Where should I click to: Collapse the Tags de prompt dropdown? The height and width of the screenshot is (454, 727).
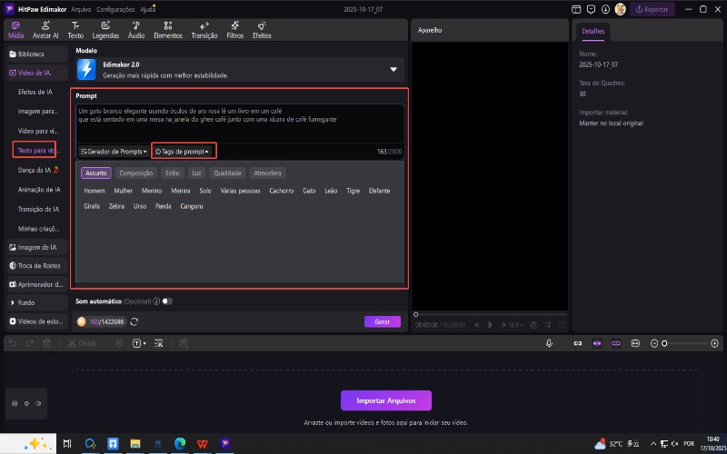coord(182,152)
